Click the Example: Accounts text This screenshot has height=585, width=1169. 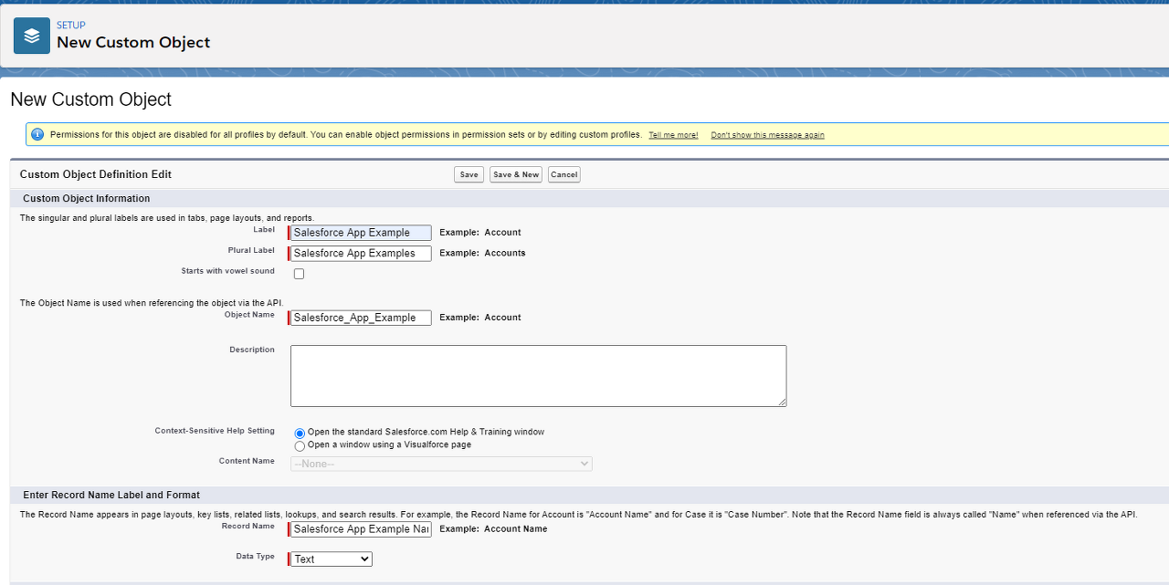[x=482, y=253]
